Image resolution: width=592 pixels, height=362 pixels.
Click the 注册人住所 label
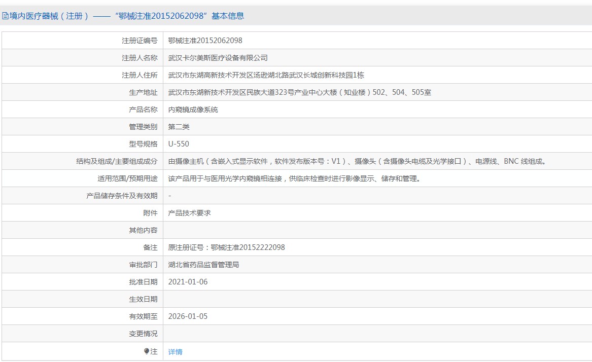coord(140,75)
